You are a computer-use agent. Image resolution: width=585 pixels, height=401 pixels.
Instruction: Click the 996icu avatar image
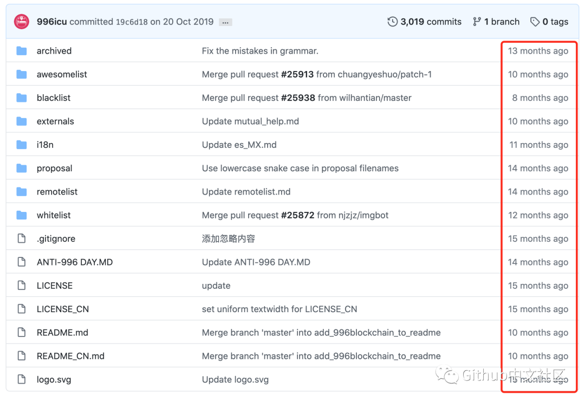click(21, 21)
